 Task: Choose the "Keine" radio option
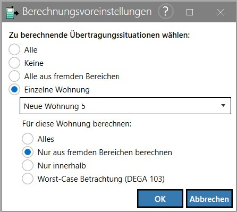(14, 63)
